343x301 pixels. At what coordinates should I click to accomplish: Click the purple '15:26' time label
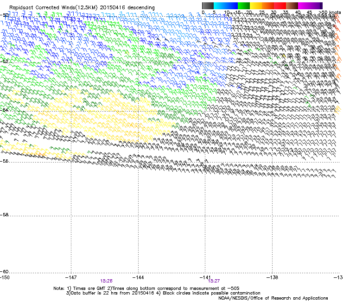tap(106, 281)
